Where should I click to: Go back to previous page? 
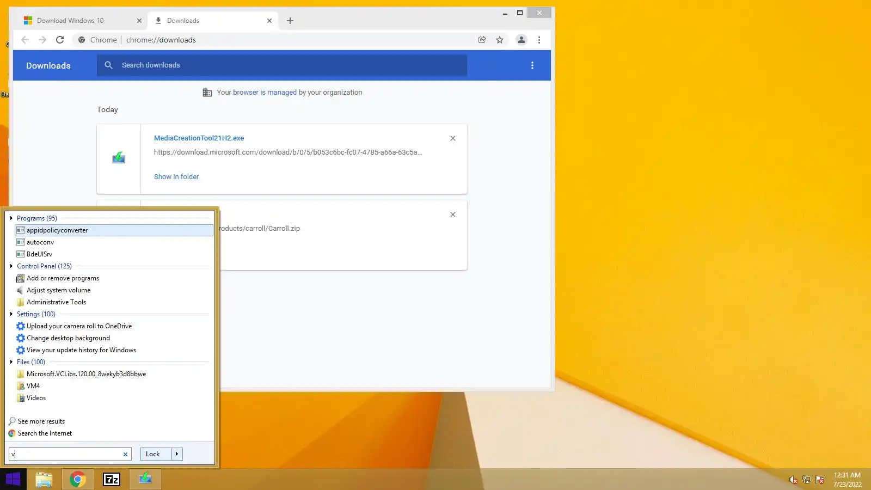click(25, 40)
